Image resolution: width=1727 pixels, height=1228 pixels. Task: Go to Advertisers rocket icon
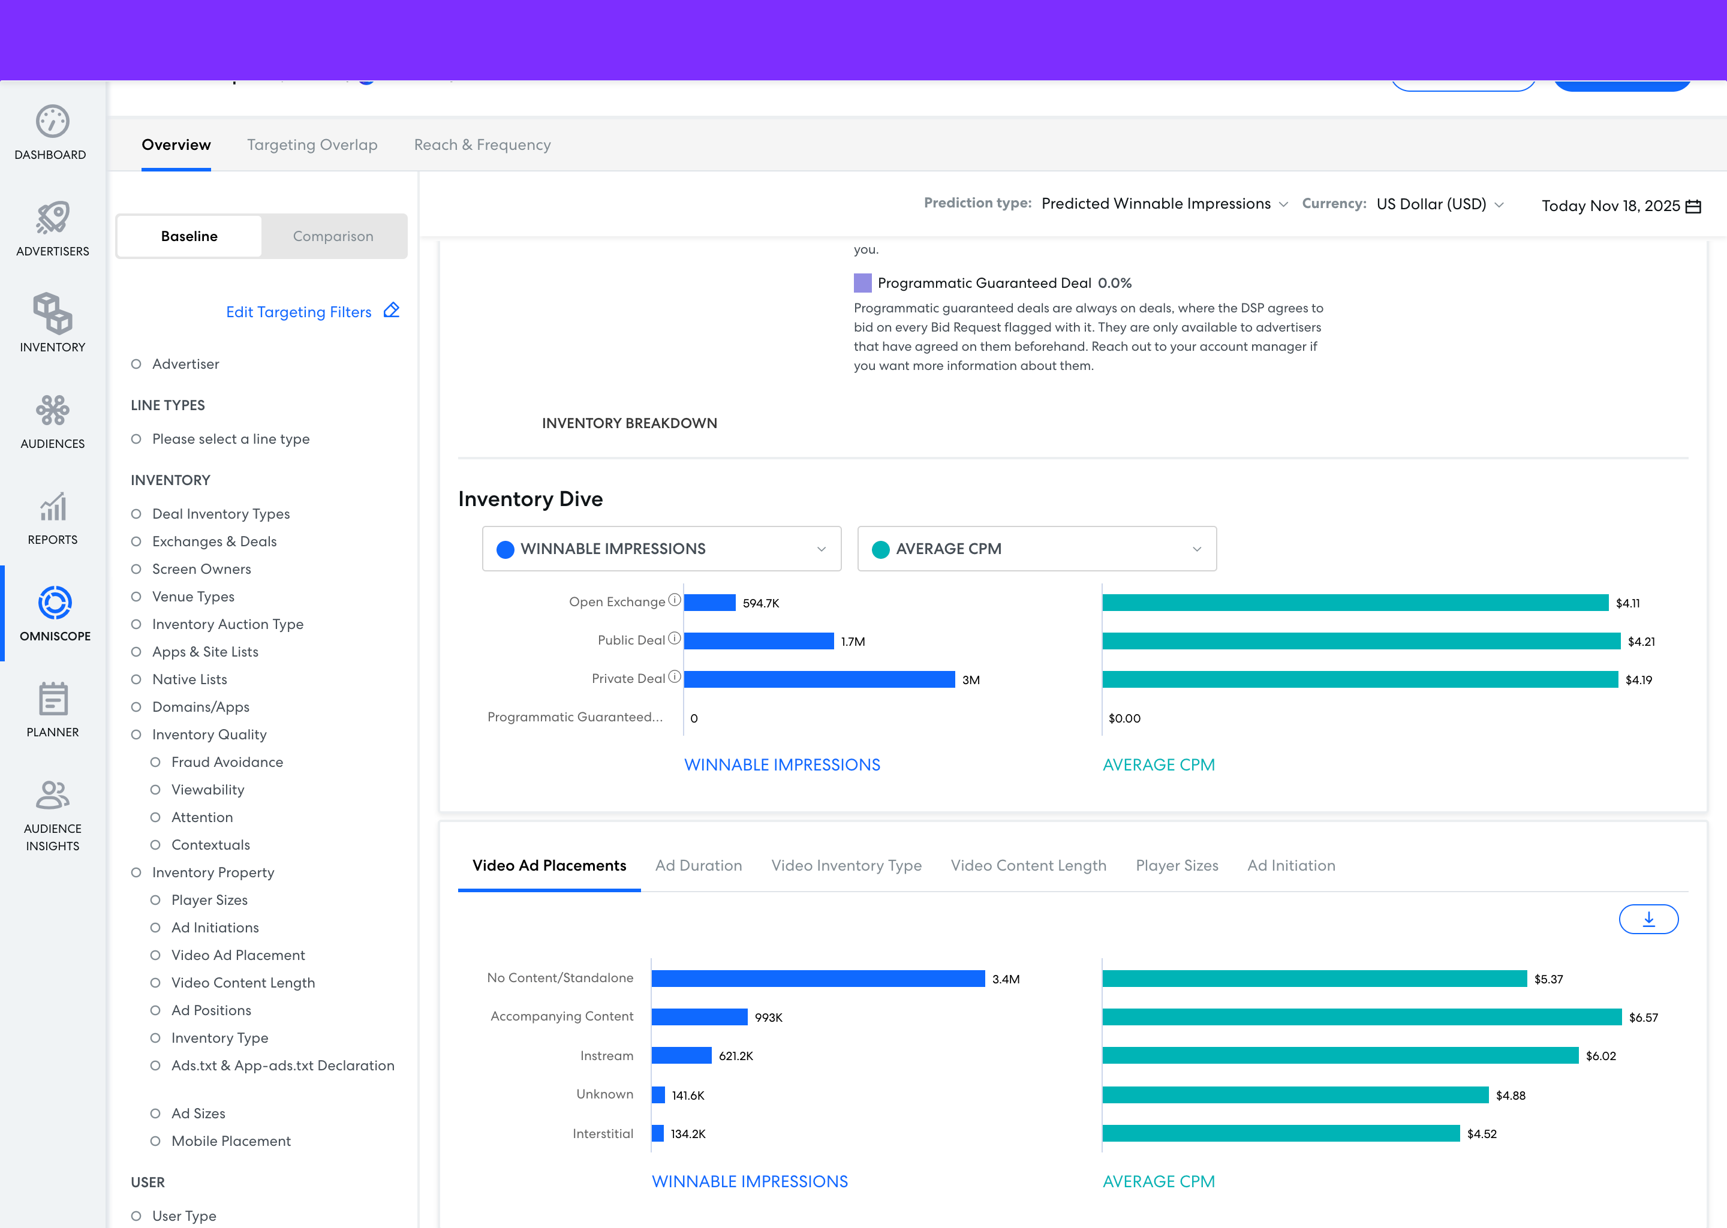(x=52, y=218)
